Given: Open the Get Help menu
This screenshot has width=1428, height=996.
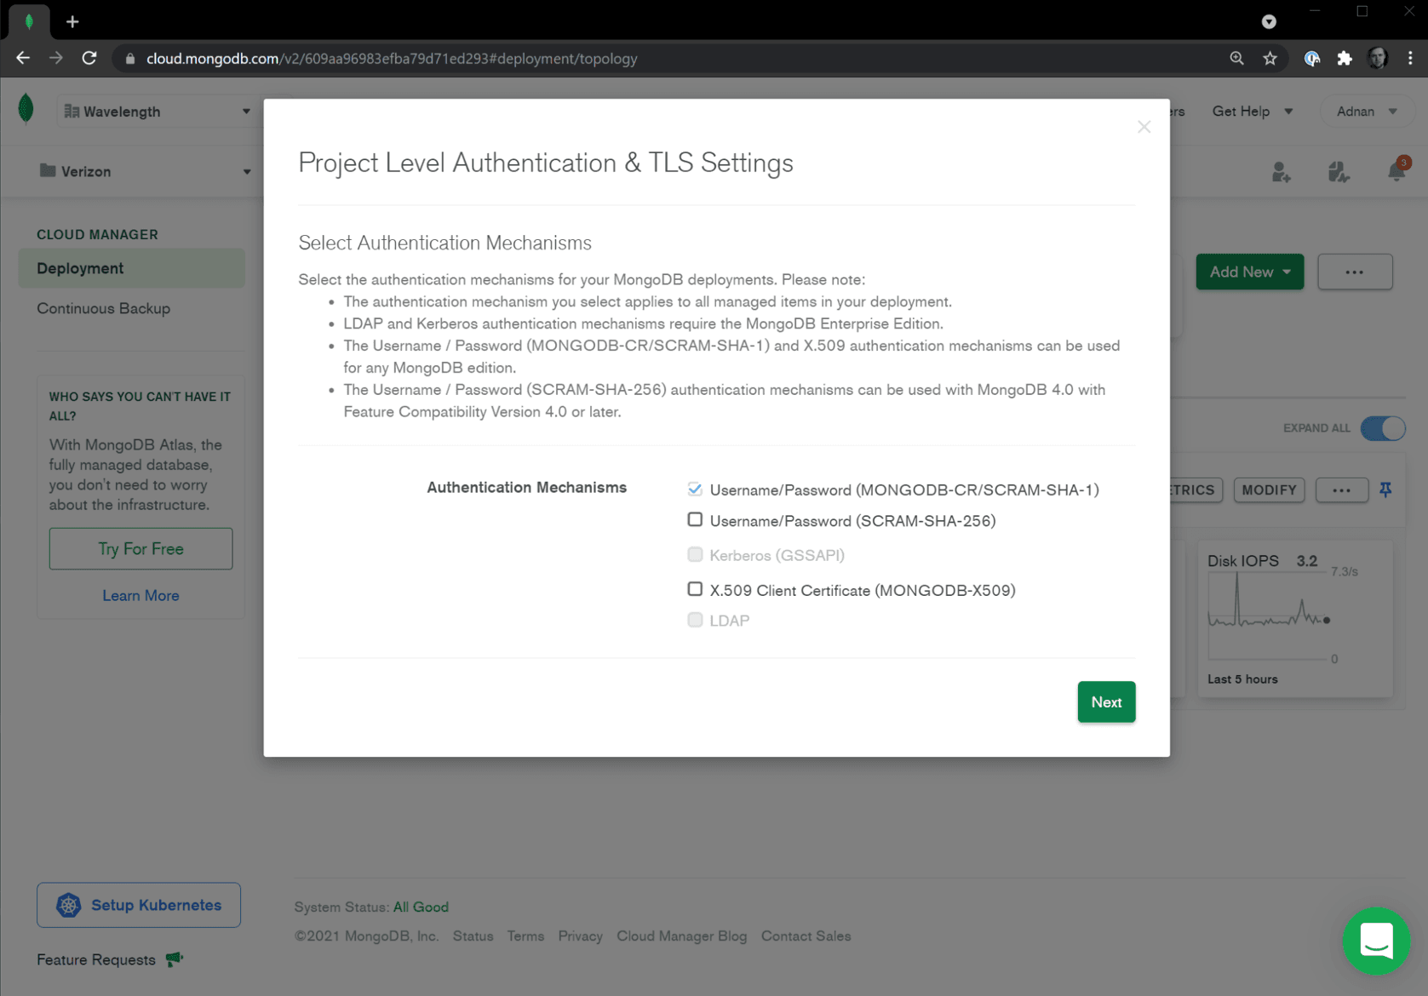Looking at the screenshot, I should tap(1252, 112).
